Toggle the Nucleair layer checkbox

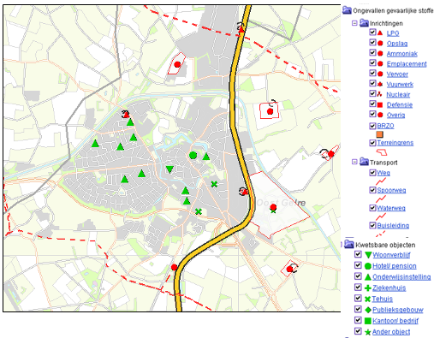[x=372, y=93]
